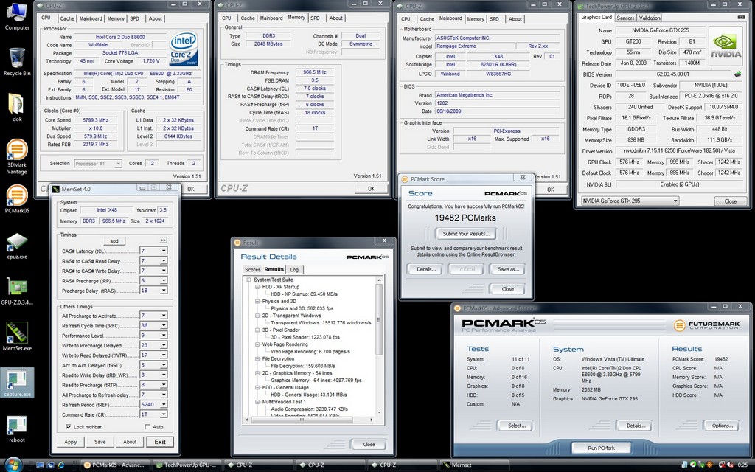Screen dimensions: 755x472
Task: Click the NVIDIA logo in GPU-Z
Action: point(726,48)
